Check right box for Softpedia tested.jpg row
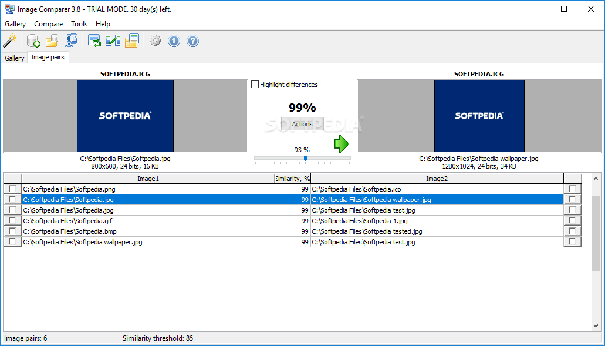This screenshot has height=346, width=605. pos(572,231)
